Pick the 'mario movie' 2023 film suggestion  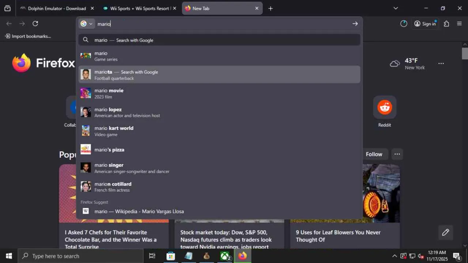pos(219,94)
